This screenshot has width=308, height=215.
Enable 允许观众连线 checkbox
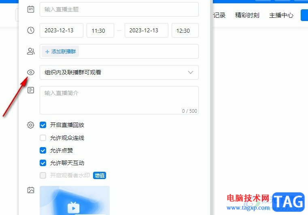click(x=43, y=138)
